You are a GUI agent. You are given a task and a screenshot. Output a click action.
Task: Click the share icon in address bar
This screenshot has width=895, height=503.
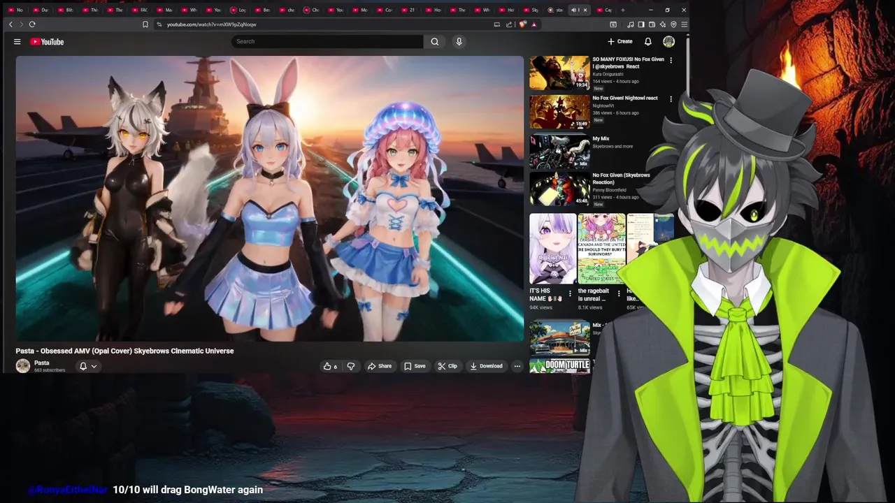tap(509, 24)
